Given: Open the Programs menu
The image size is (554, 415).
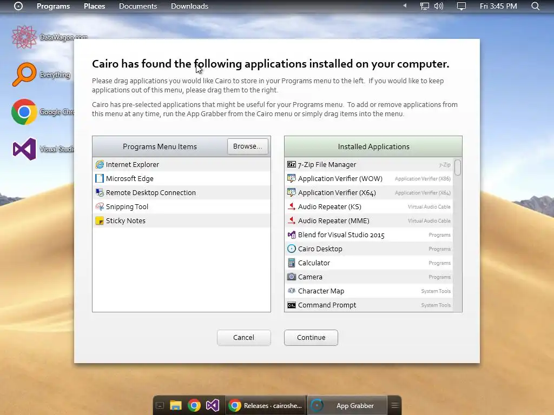Looking at the screenshot, I should tap(54, 6).
